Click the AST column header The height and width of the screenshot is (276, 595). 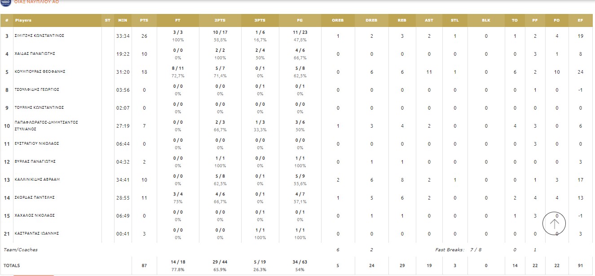pyautogui.click(x=429, y=20)
